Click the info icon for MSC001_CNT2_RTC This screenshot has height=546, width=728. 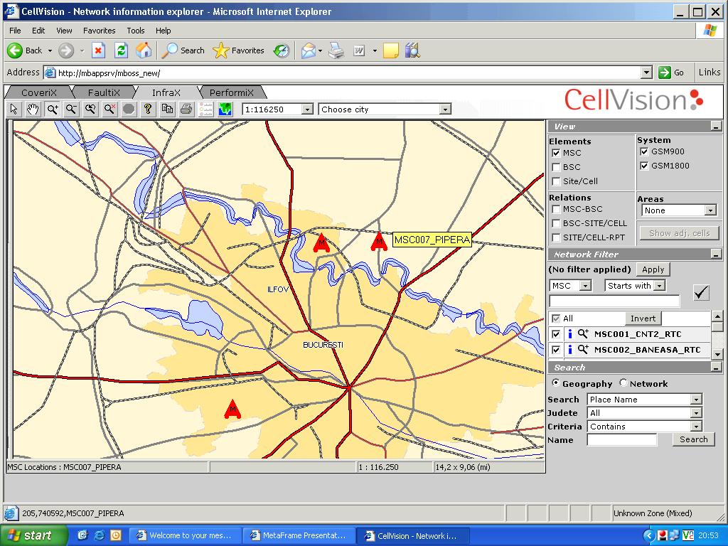pos(569,334)
